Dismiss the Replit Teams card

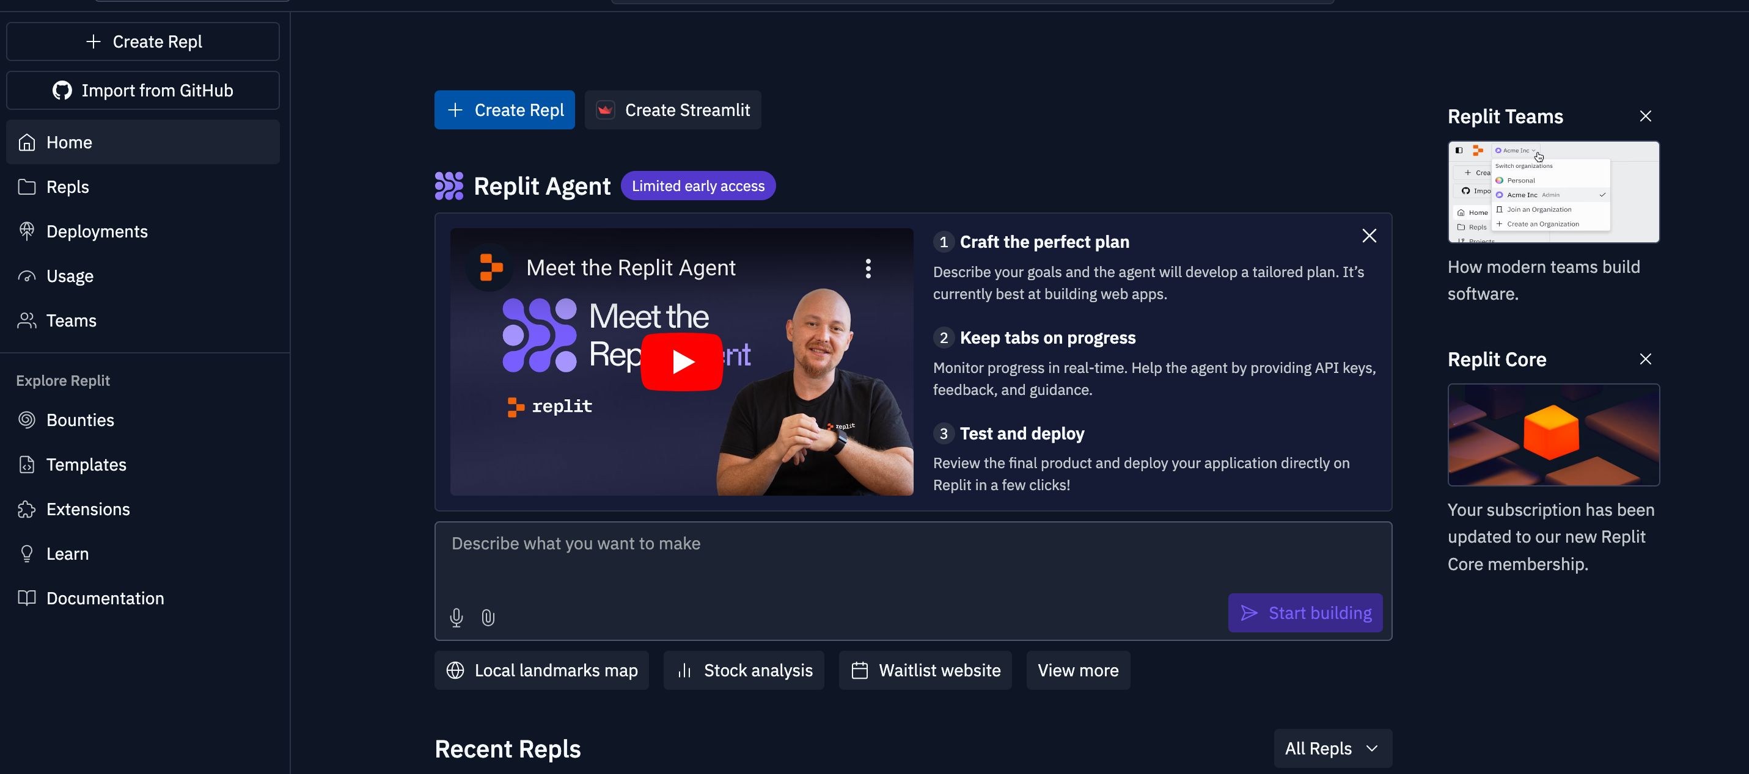click(1646, 116)
